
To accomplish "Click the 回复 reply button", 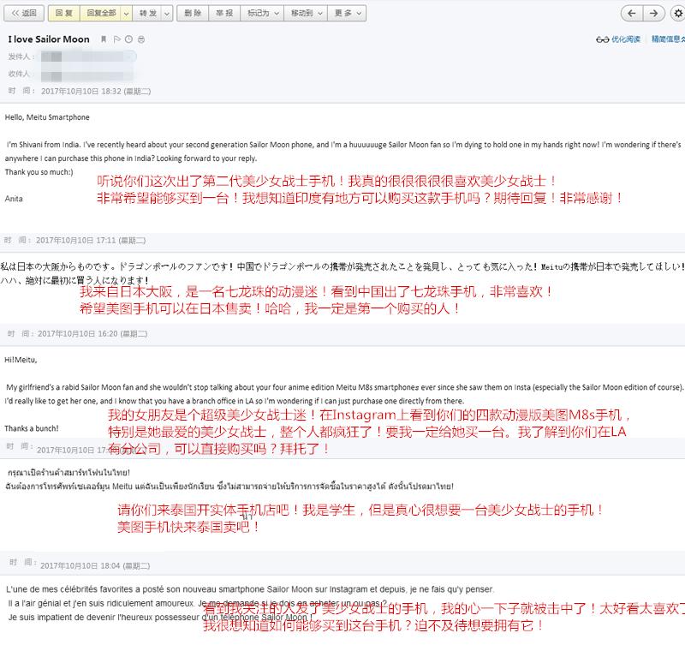I will pyautogui.click(x=63, y=13).
